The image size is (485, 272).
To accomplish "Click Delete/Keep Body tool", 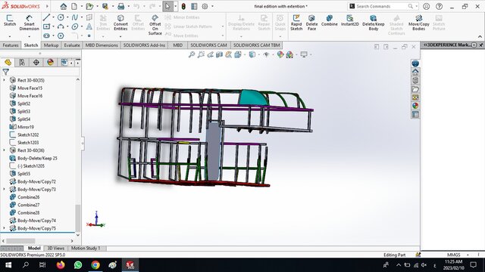I will (x=374, y=23).
